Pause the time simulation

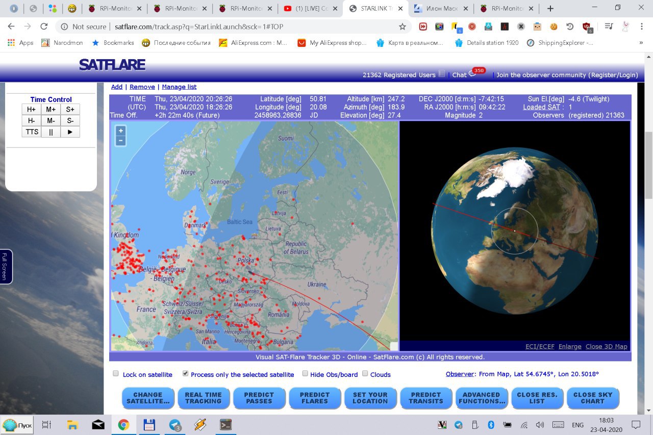pos(51,132)
